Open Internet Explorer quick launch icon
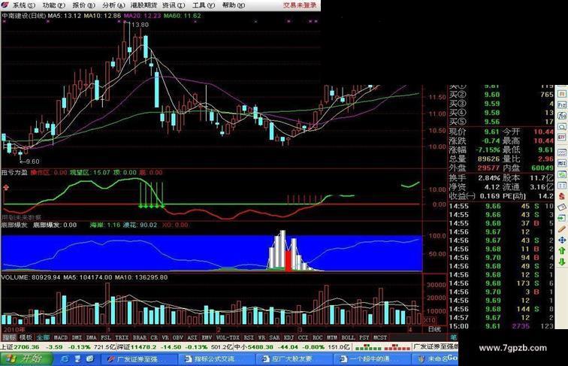 65,358
